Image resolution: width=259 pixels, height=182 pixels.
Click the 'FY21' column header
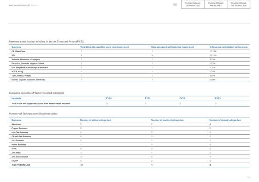tap(148, 99)
